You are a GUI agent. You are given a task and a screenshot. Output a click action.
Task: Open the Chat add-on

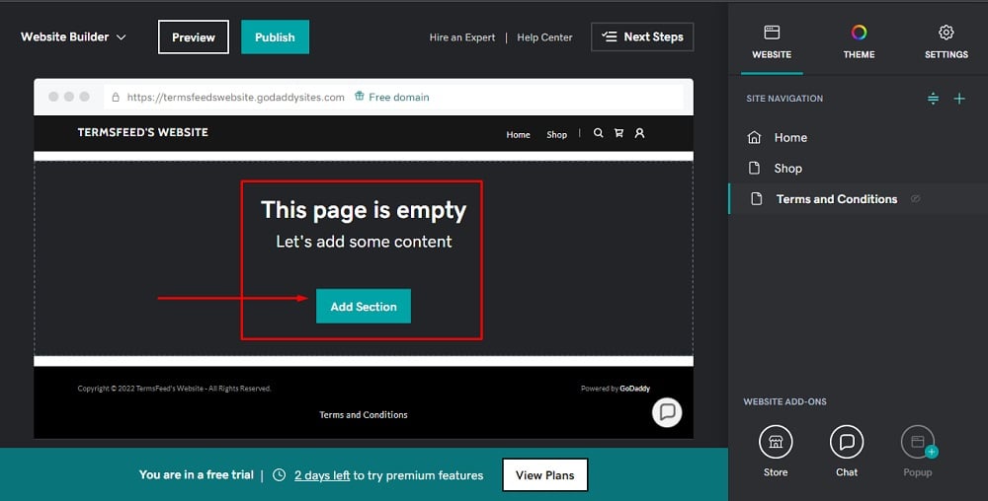tap(847, 452)
